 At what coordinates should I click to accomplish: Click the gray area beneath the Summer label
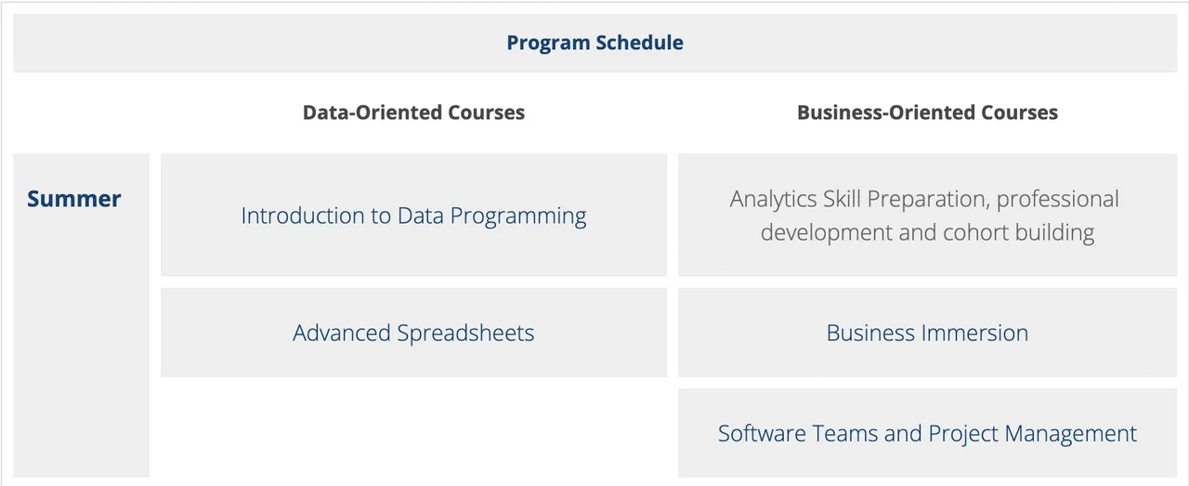tap(82, 353)
